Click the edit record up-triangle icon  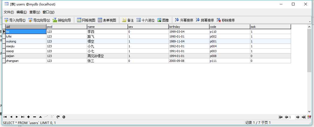point(40,117)
